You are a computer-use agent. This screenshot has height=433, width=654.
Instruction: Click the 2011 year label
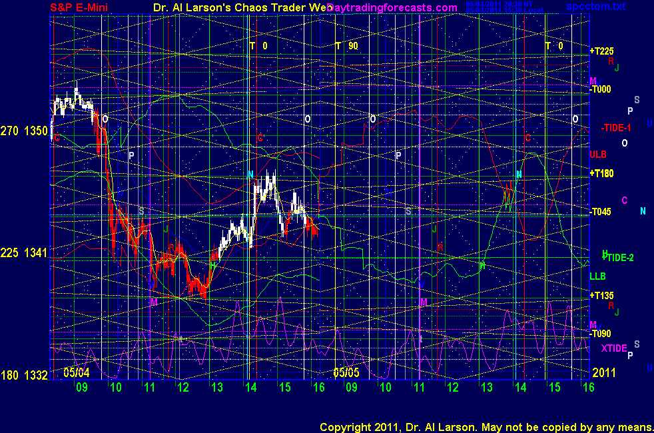[x=604, y=372]
